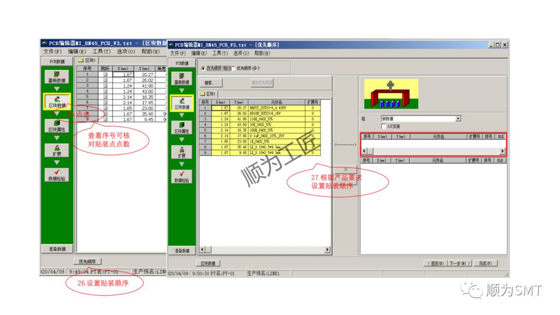Toggle 跳跃 checkbox in row 1
The width and height of the screenshot is (560, 315).
tap(105, 75)
